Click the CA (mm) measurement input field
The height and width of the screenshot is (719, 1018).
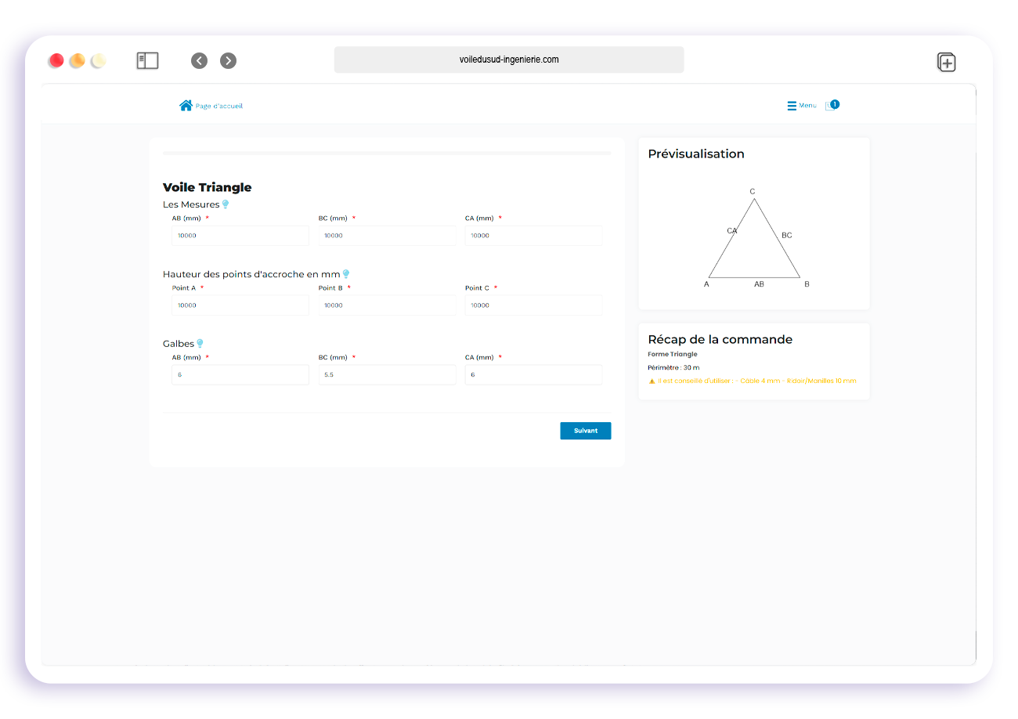(533, 236)
